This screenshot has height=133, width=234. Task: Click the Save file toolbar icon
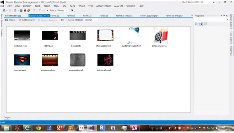pos(25,10)
